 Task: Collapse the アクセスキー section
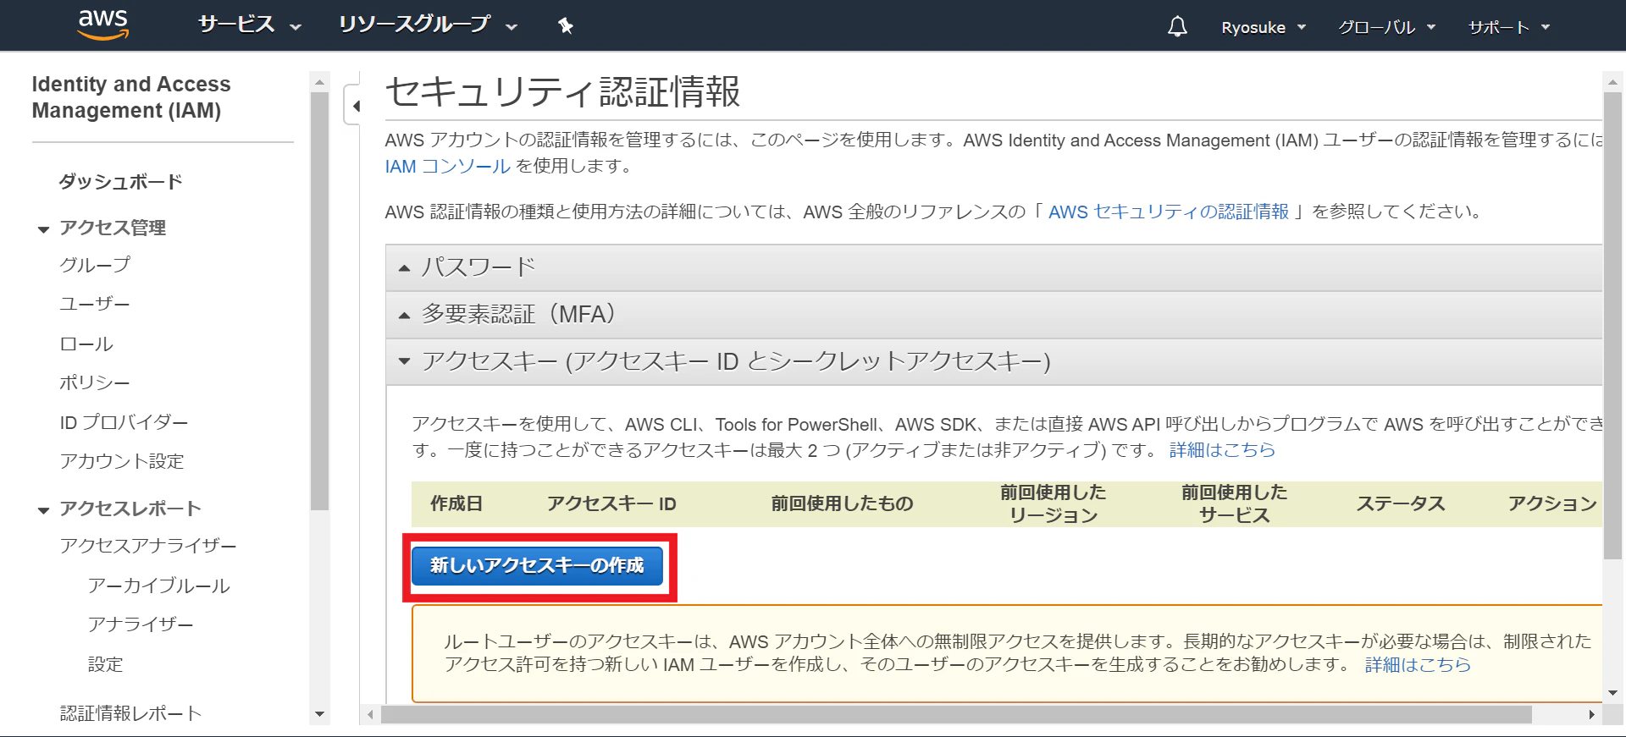(993, 362)
